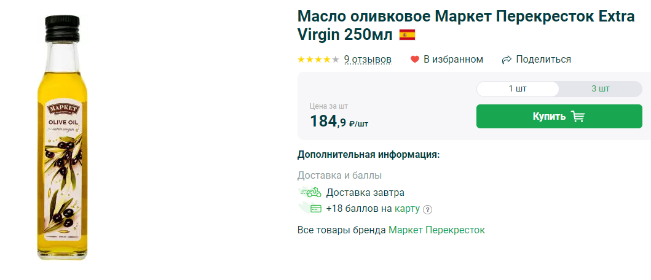Image resolution: width=651 pixels, height=280 pixels.
Task: Click the share arrow icon
Action: pos(507,60)
